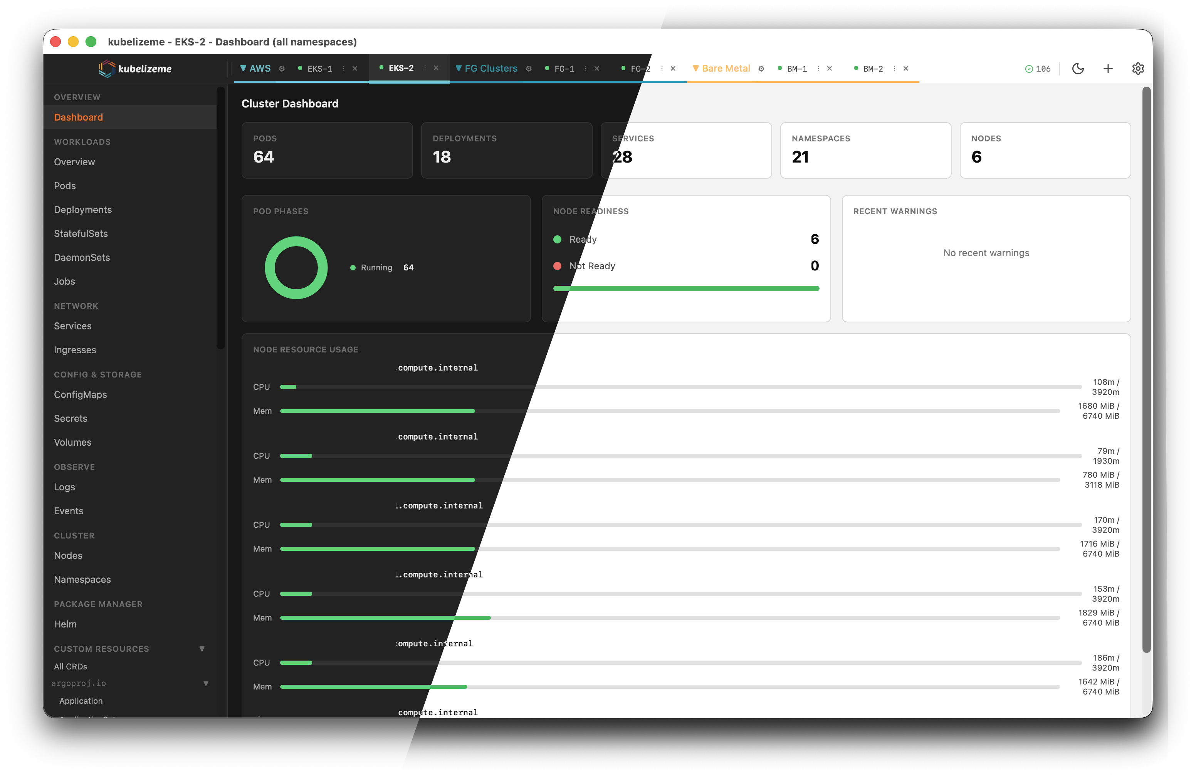Screen dimensions: 1196x775
Task: Collapse the Bare Metal cluster group
Action: [695, 68]
